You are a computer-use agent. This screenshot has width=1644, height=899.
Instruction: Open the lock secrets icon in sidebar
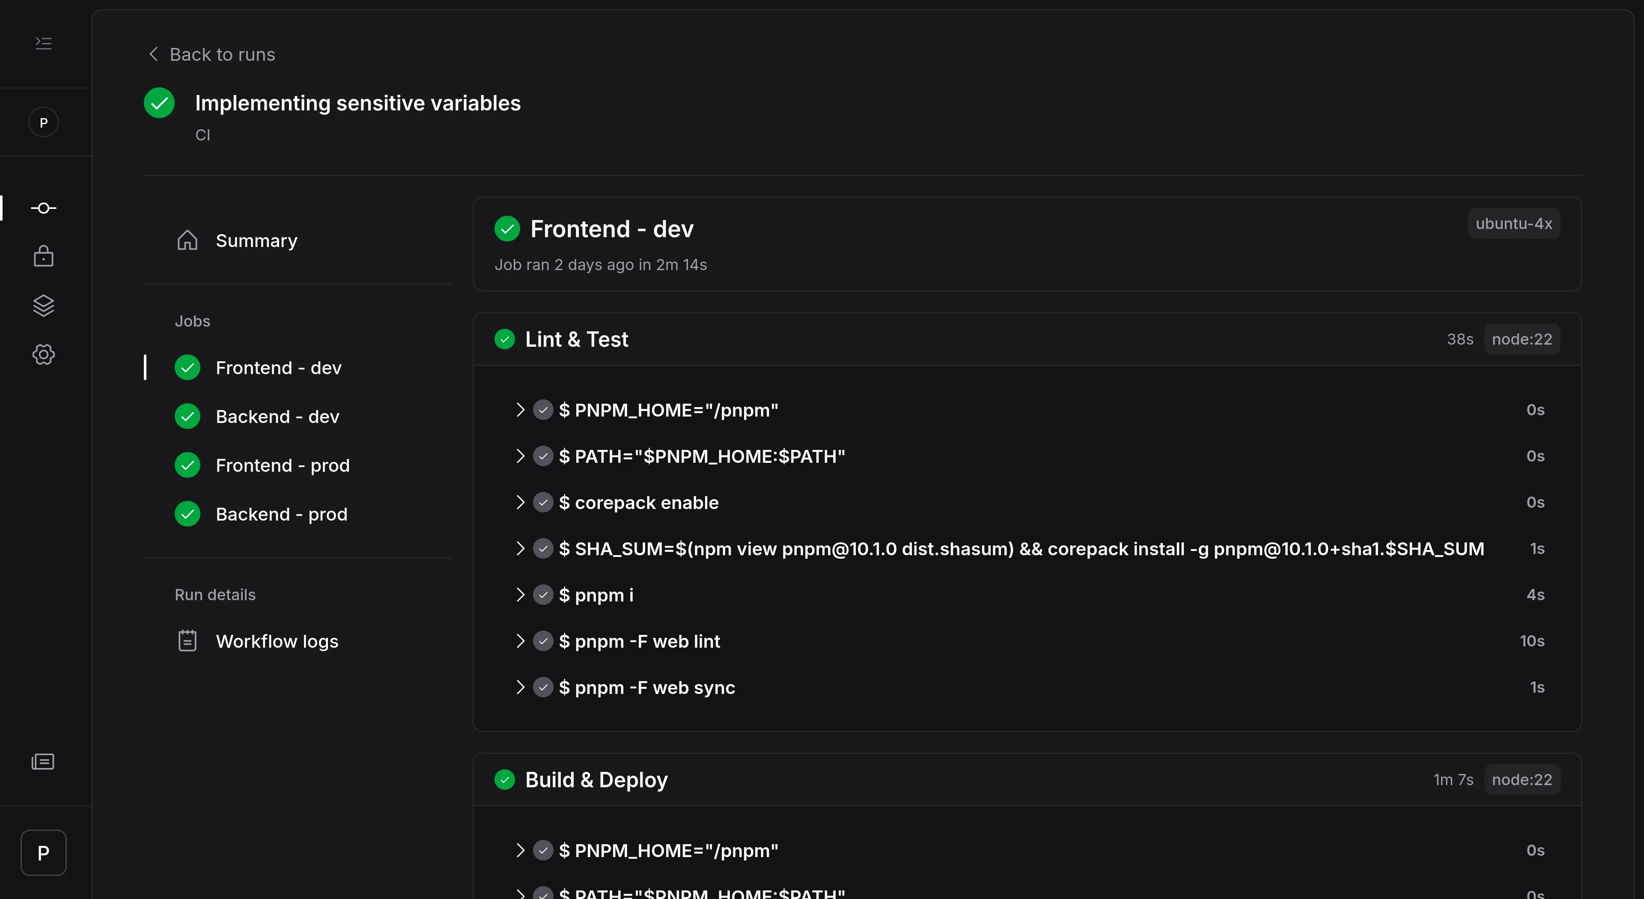(x=43, y=256)
